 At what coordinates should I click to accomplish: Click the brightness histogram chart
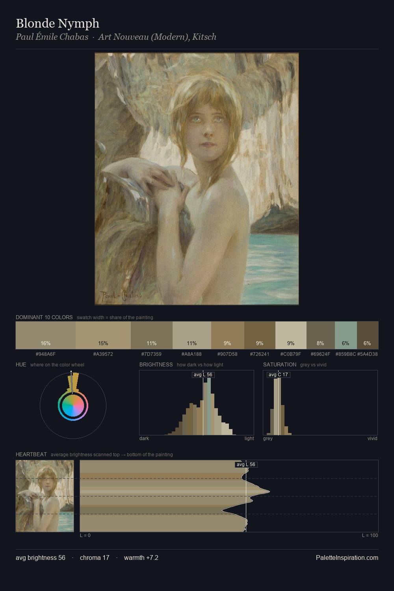pos(197,403)
